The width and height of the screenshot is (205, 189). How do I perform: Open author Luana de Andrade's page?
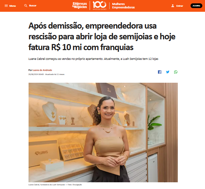[x=42, y=70]
